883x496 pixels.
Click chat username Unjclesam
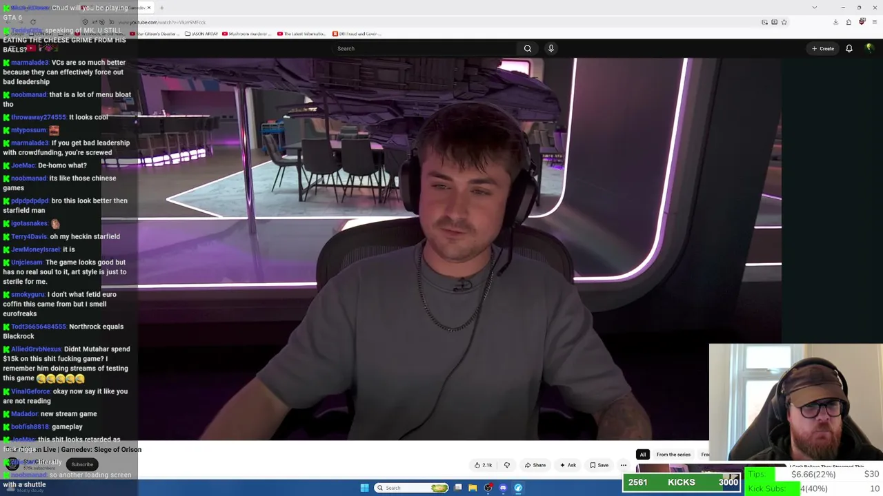tap(26, 262)
